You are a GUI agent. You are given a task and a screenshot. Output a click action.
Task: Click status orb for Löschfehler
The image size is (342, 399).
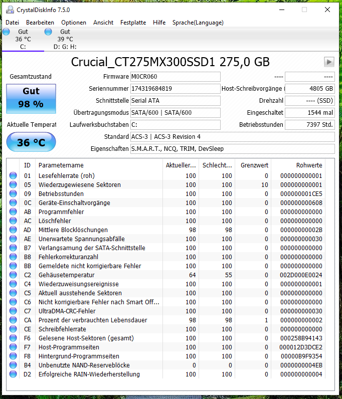coord(13,221)
